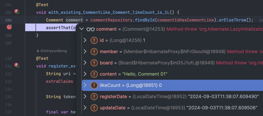Image resolution: width=263 pixels, height=116 pixels.
Task: Expand the member field node
Action: 85,51
